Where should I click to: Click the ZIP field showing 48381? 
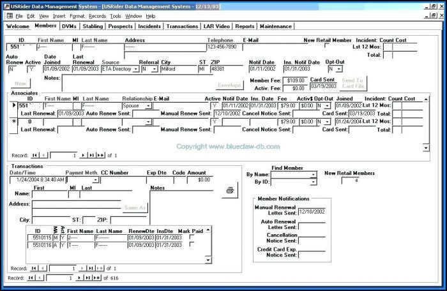227,69
